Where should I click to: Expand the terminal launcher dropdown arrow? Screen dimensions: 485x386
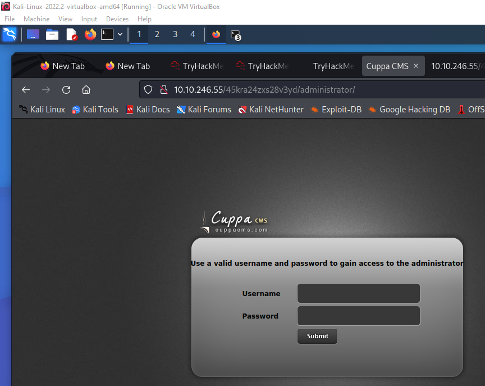tap(120, 34)
